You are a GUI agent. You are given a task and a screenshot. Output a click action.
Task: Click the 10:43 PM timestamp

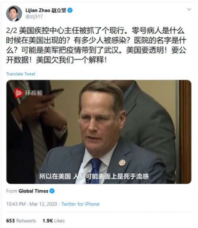pyautogui.click(x=16, y=204)
